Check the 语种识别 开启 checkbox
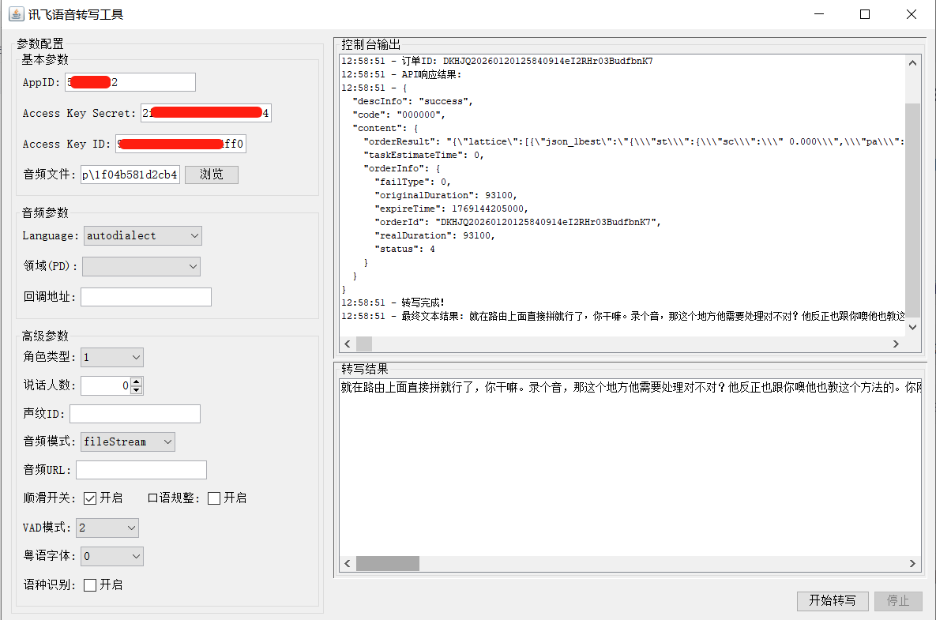The width and height of the screenshot is (936, 620). point(90,585)
